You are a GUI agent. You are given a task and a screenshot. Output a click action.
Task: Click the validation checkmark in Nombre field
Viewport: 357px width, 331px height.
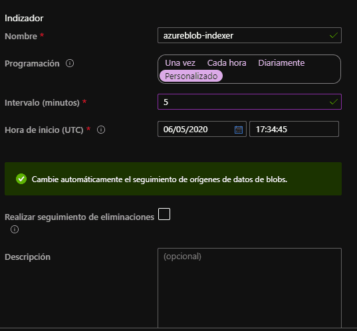point(334,35)
